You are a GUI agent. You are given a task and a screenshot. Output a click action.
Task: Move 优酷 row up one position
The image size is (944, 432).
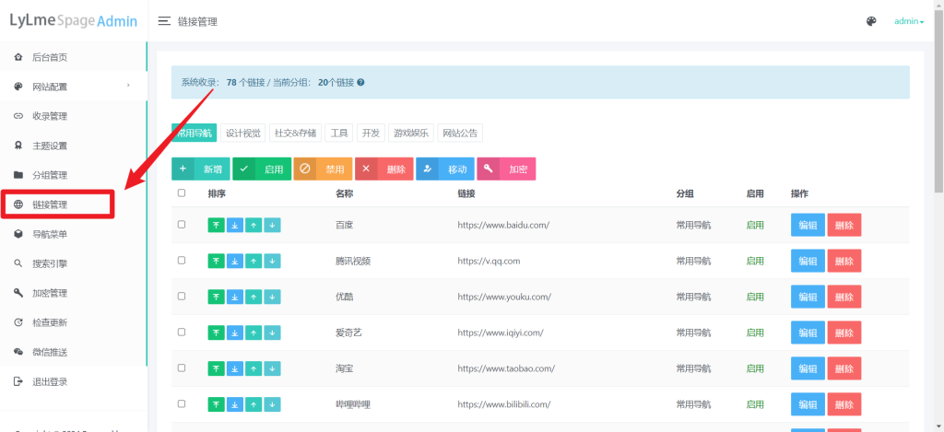[x=254, y=297]
